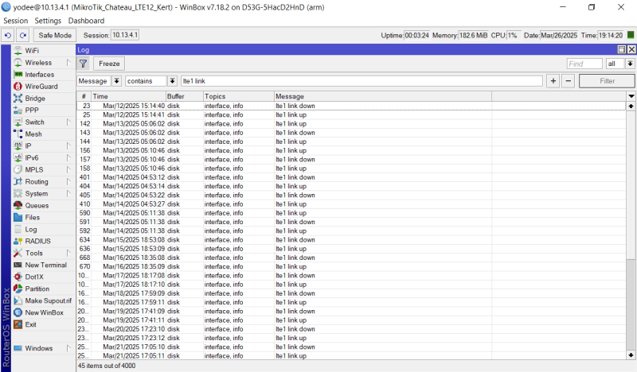
Task: Open the IP sidebar menu
Action: click(x=28, y=146)
